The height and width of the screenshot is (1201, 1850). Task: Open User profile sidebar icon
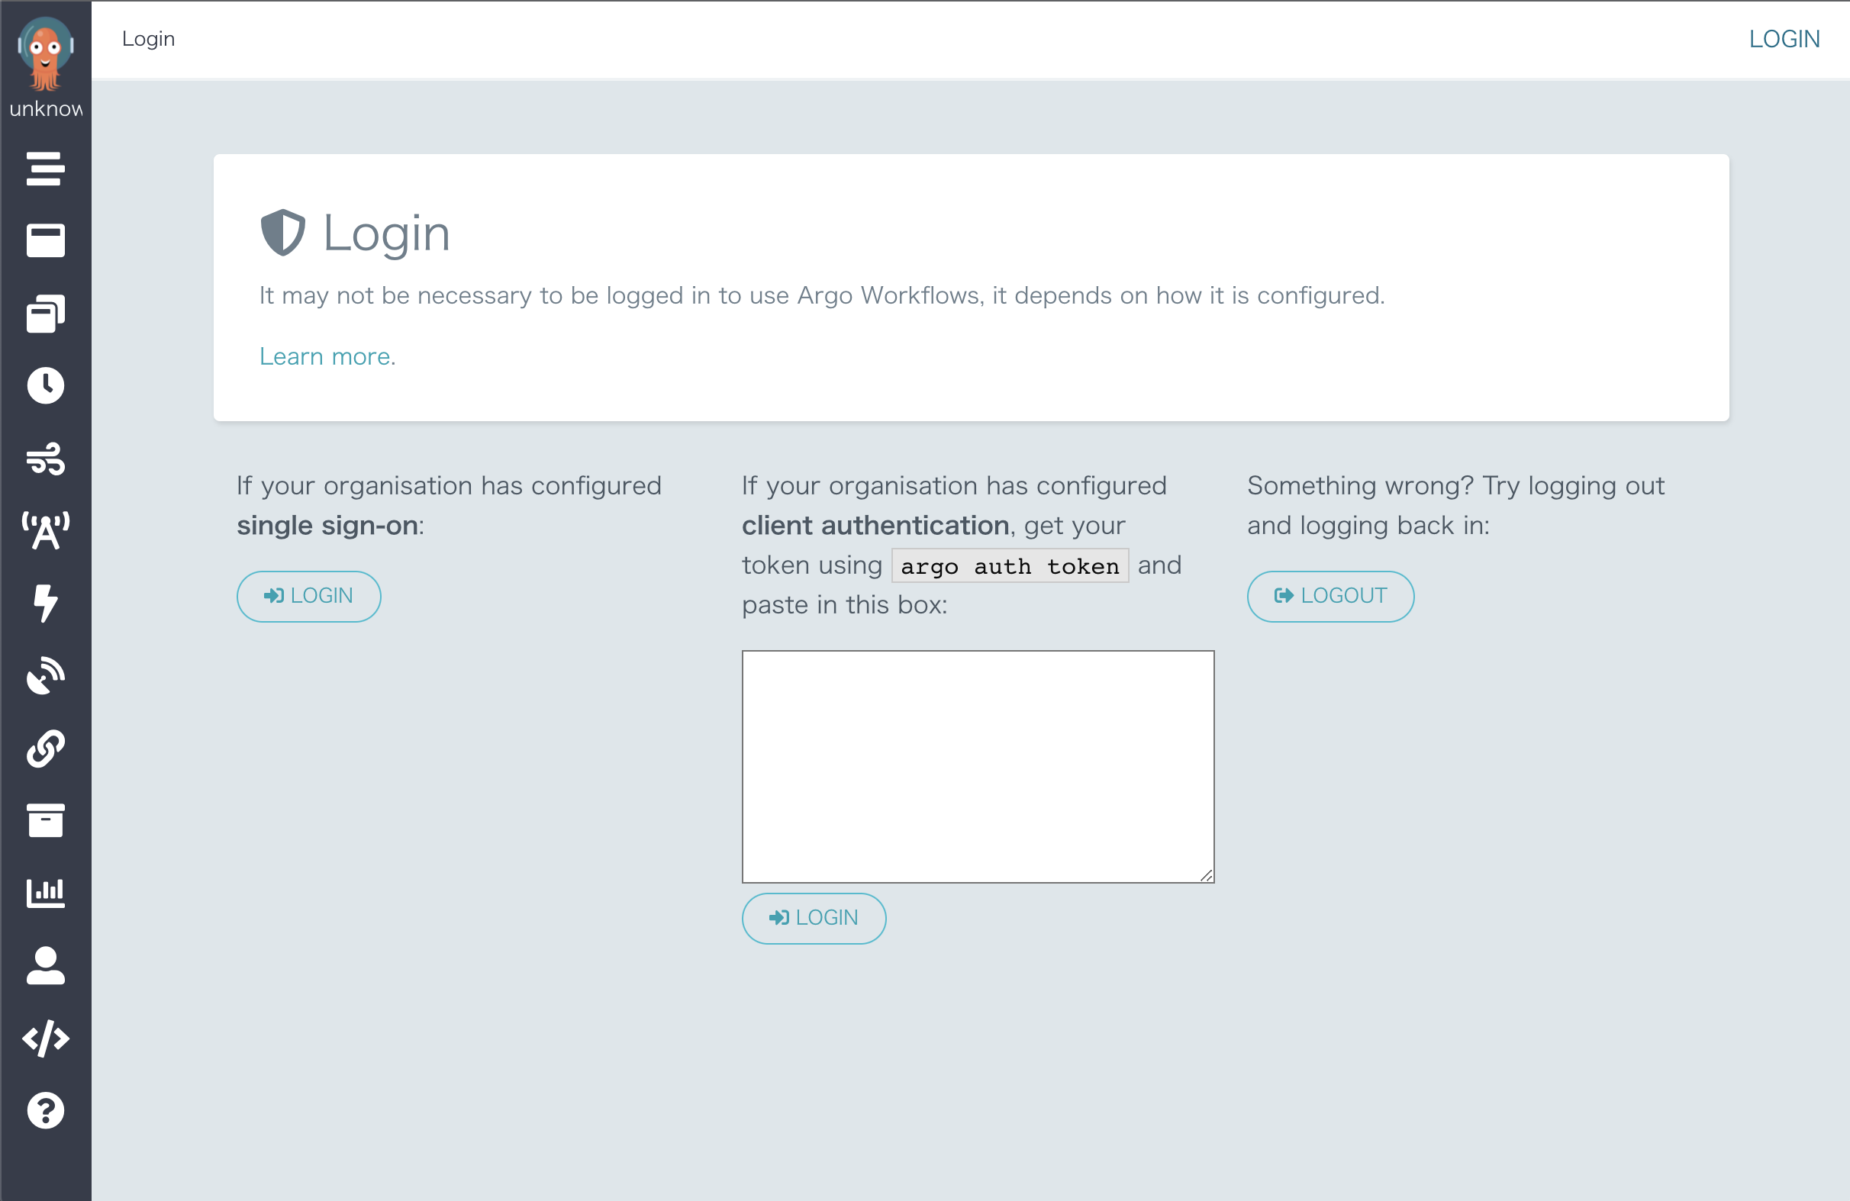pos(45,965)
